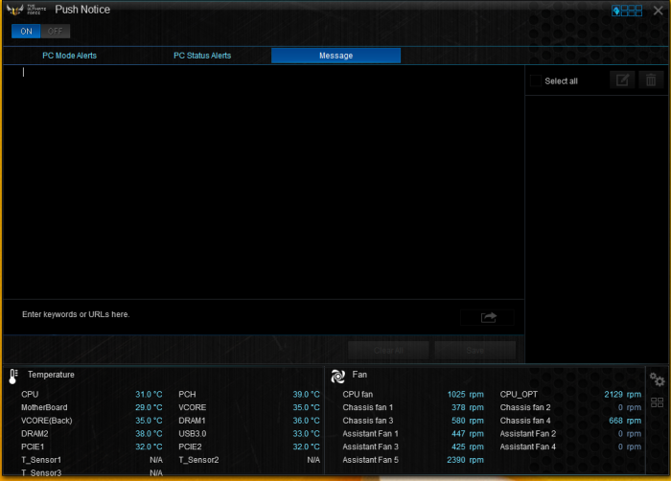Close the Push Notice window
The width and height of the screenshot is (671, 481).
(x=659, y=11)
